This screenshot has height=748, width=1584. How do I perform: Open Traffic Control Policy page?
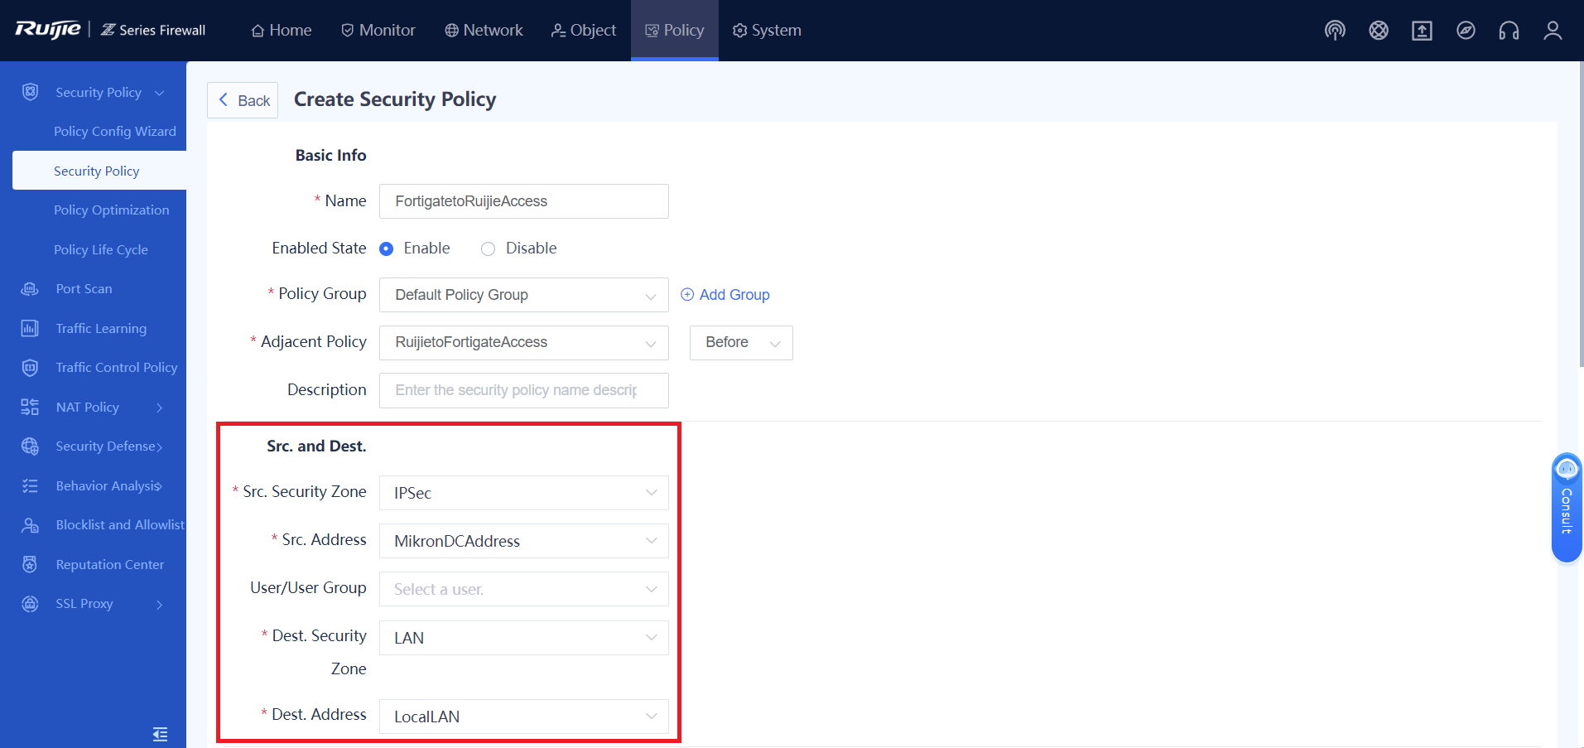(117, 368)
